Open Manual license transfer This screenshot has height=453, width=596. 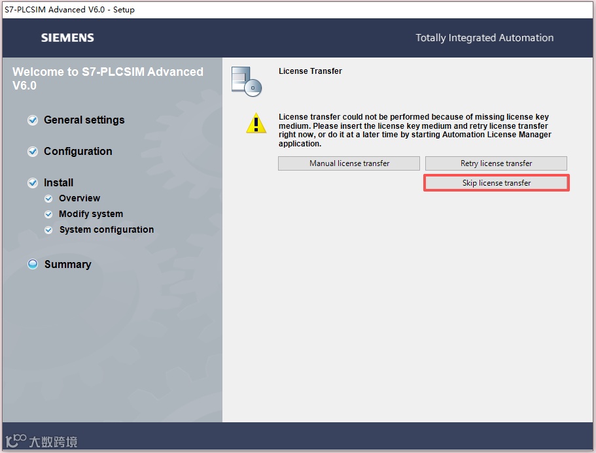(x=349, y=163)
